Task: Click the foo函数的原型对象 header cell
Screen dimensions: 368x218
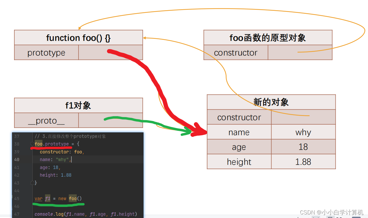Action: (268, 37)
